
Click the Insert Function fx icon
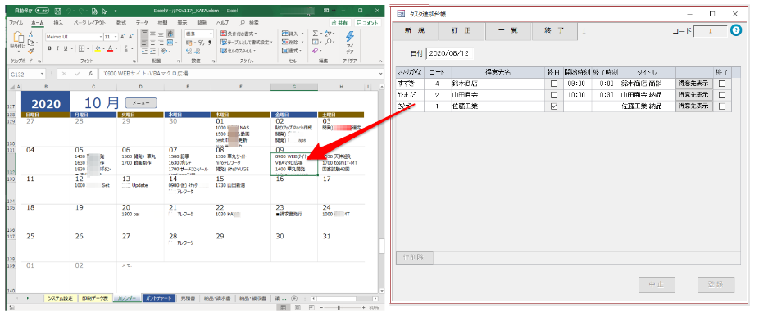tap(90, 74)
